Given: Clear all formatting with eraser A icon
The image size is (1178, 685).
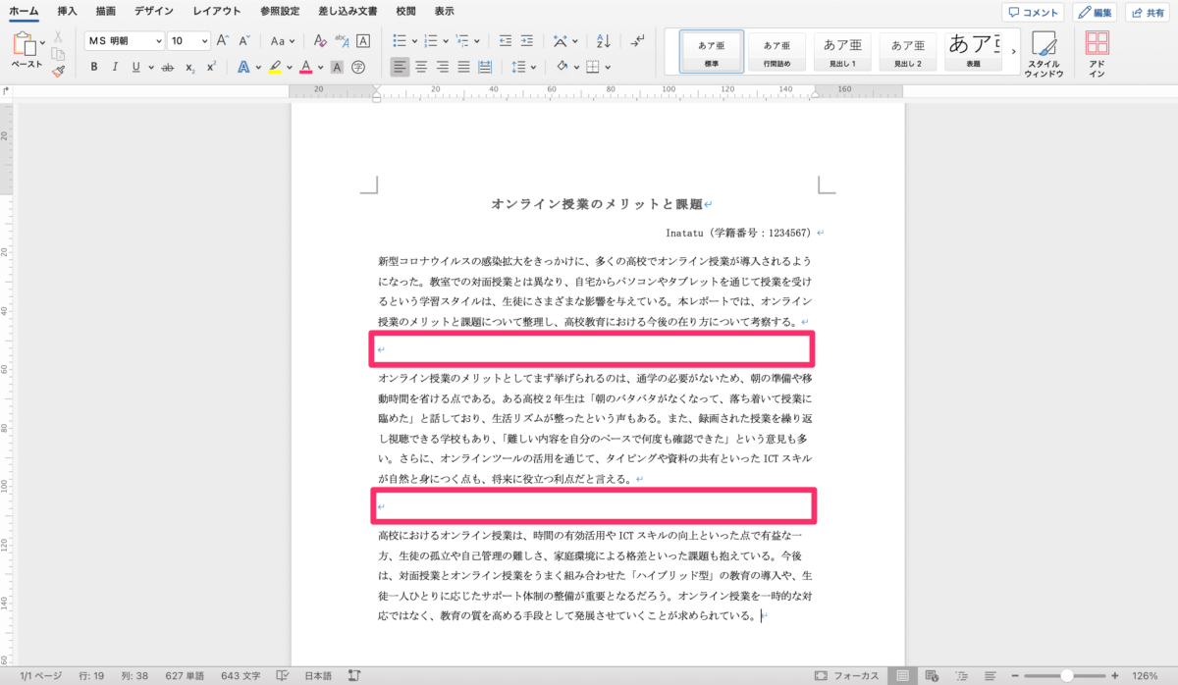Looking at the screenshot, I should tap(320, 41).
